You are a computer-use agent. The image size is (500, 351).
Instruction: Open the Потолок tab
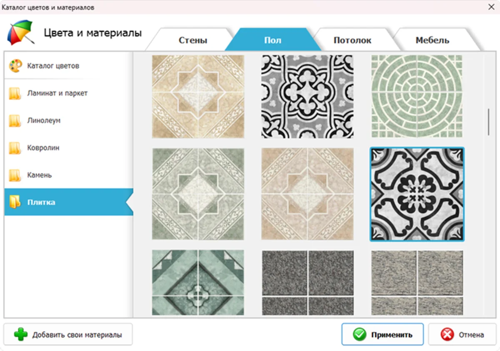[x=352, y=40]
